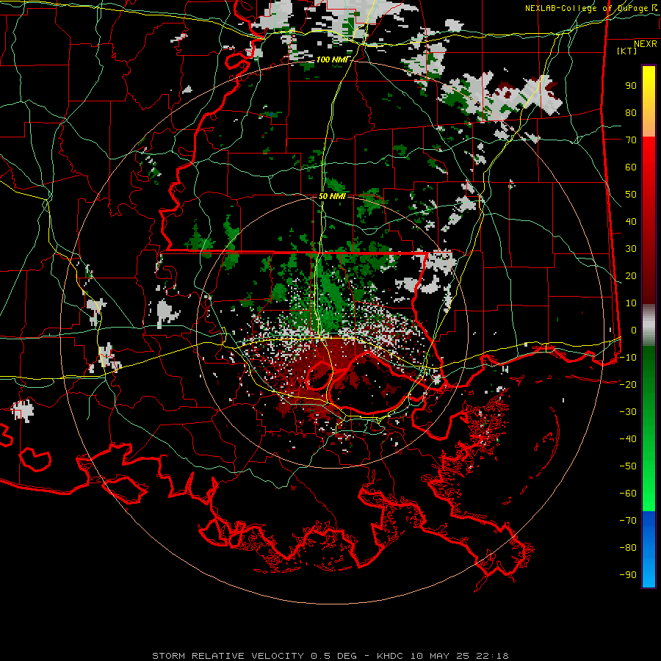Image resolution: width=661 pixels, height=661 pixels.
Task: Click the -20 value on velocity scale
Action: point(628,384)
